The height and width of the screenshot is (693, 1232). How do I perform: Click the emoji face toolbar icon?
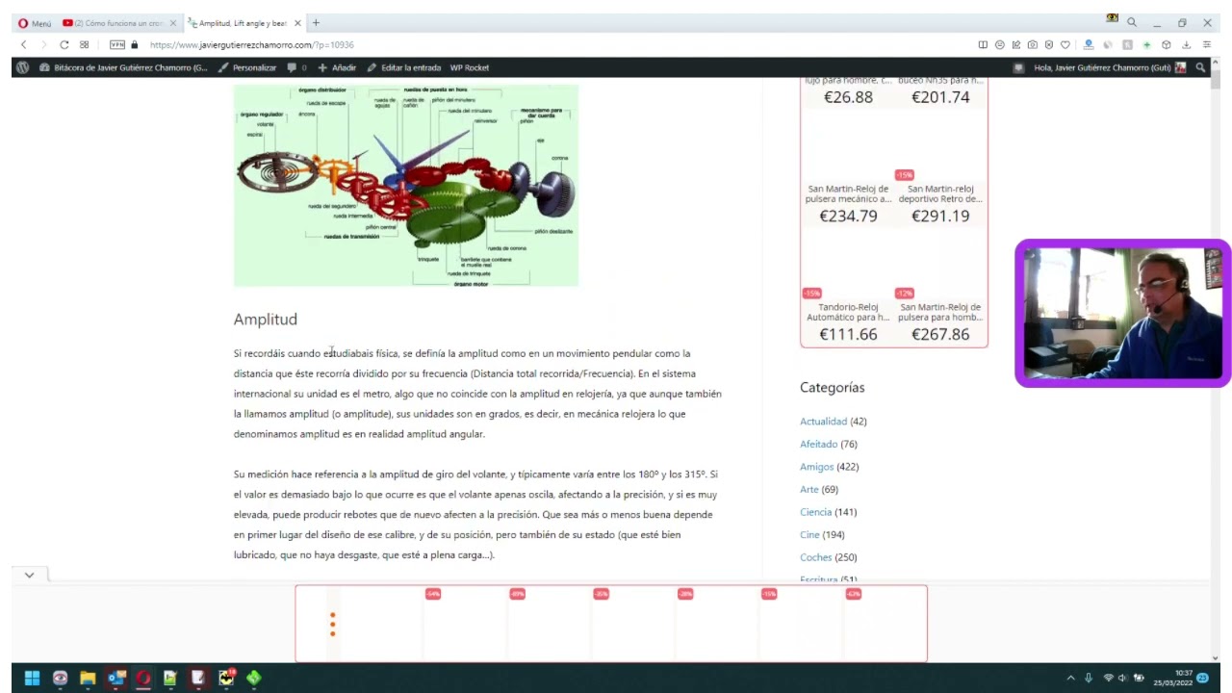tap(999, 45)
